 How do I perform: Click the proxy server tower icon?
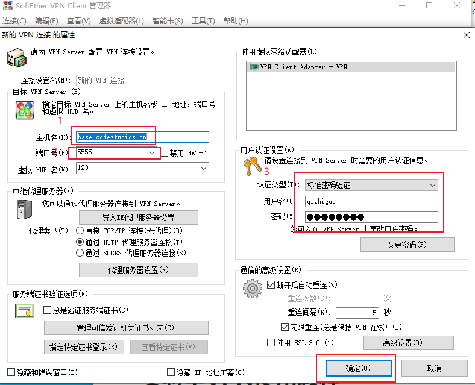[x=25, y=210]
